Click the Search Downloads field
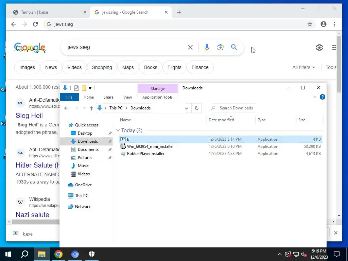Screen dimensions: 348x261 click(264, 108)
